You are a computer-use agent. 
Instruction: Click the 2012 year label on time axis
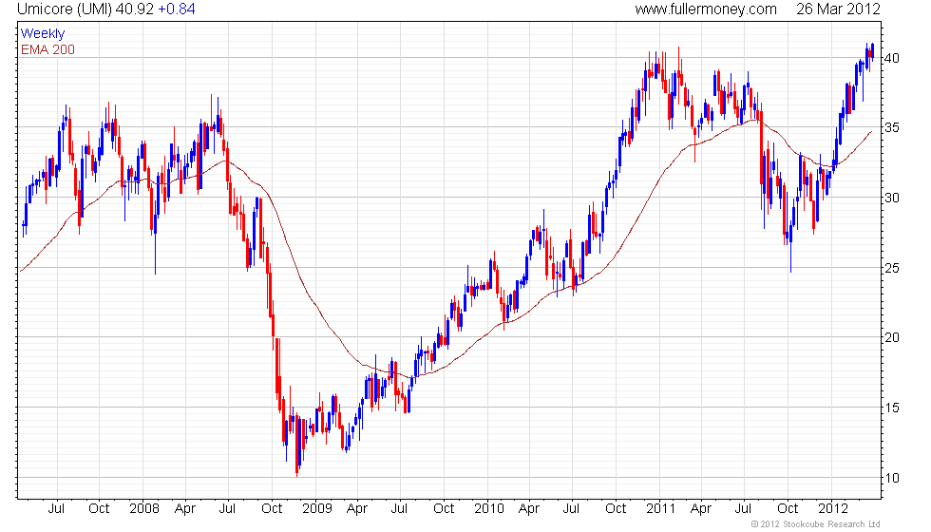833,509
